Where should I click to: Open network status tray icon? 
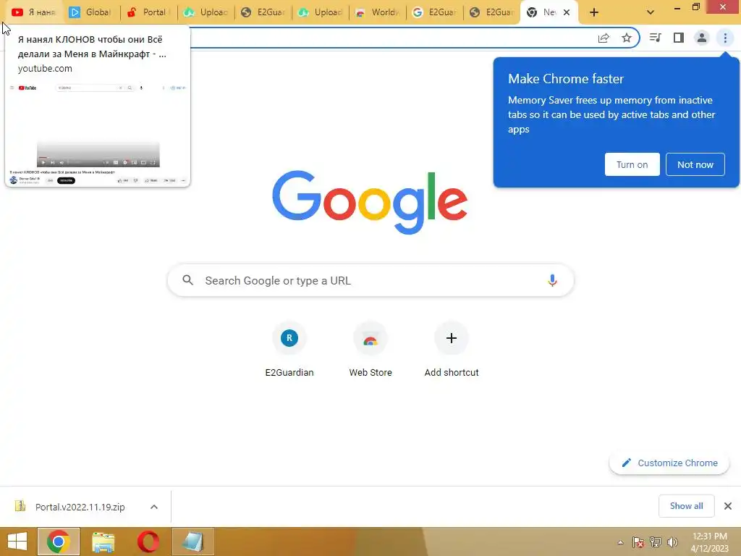656,542
